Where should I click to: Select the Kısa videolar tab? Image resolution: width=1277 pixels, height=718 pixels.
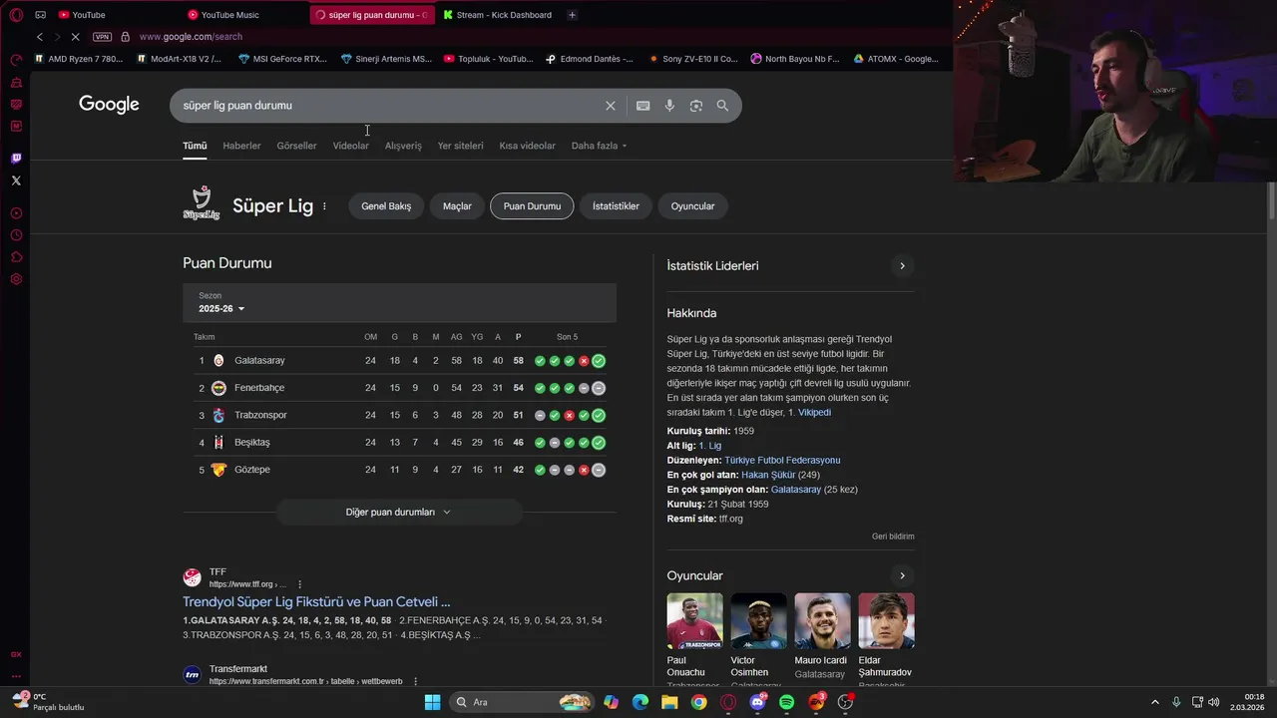(x=527, y=146)
